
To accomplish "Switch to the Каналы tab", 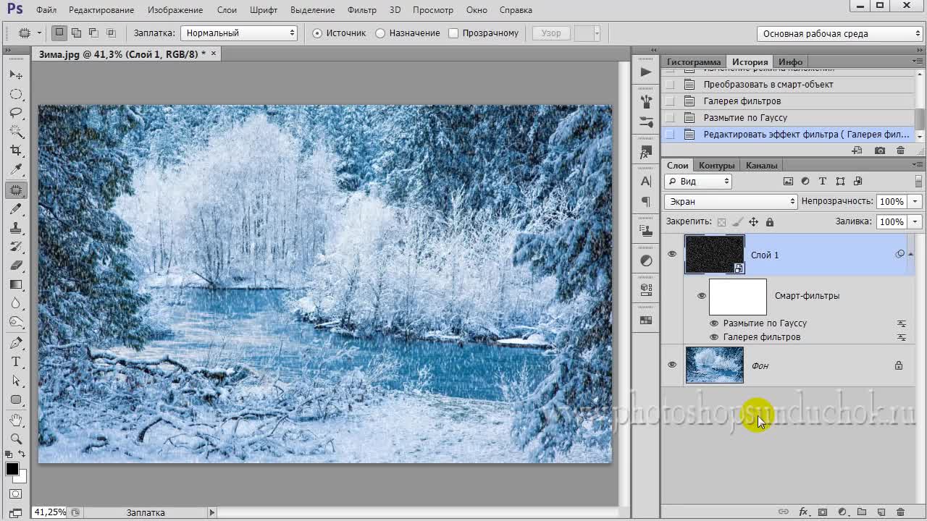I will (761, 166).
